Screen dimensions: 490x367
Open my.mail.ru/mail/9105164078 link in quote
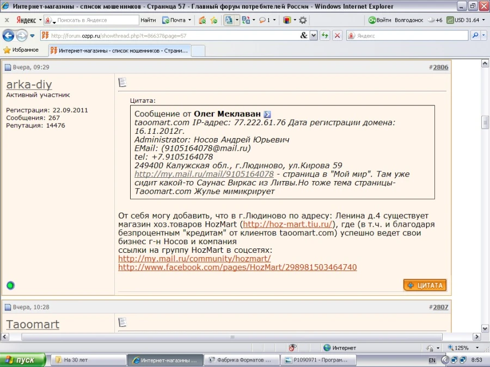tap(204, 174)
